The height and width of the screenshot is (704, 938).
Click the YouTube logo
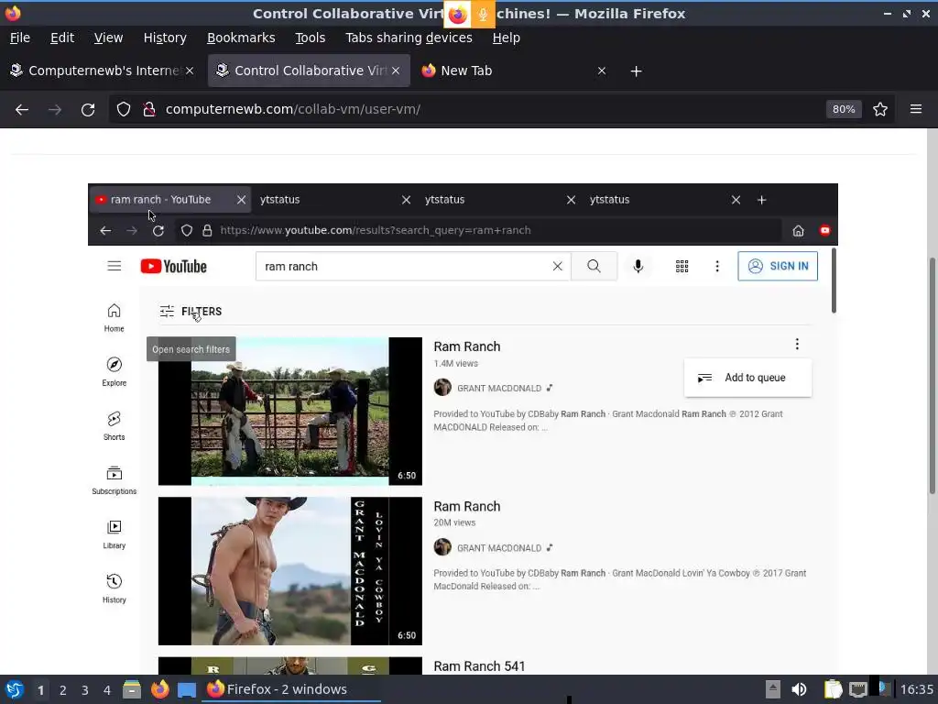pos(173,267)
